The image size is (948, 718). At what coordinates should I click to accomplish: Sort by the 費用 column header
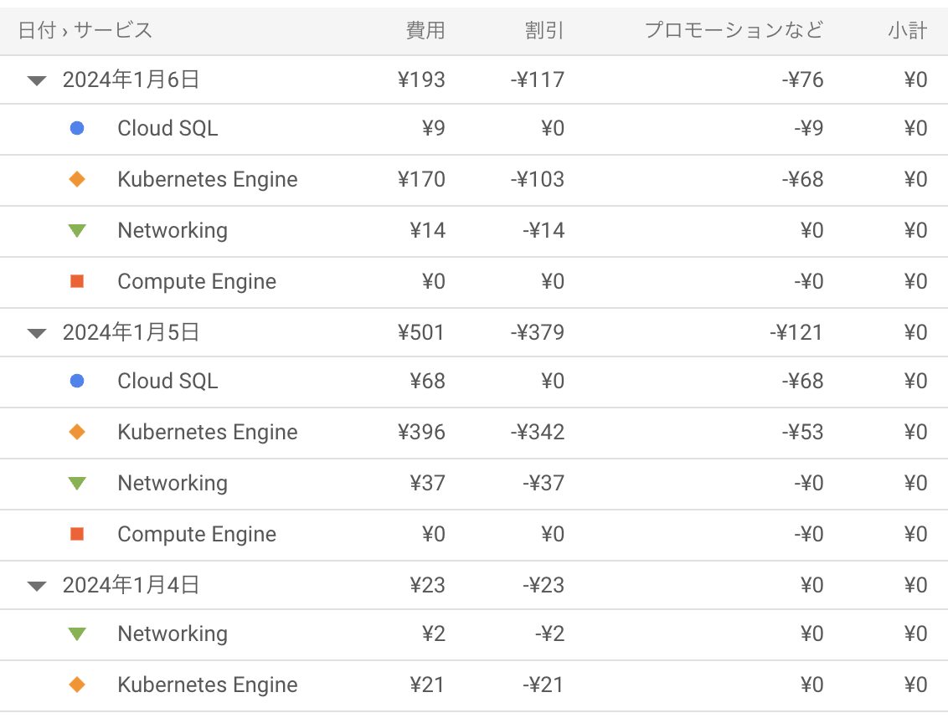pyautogui.click(x=425, y=31)
